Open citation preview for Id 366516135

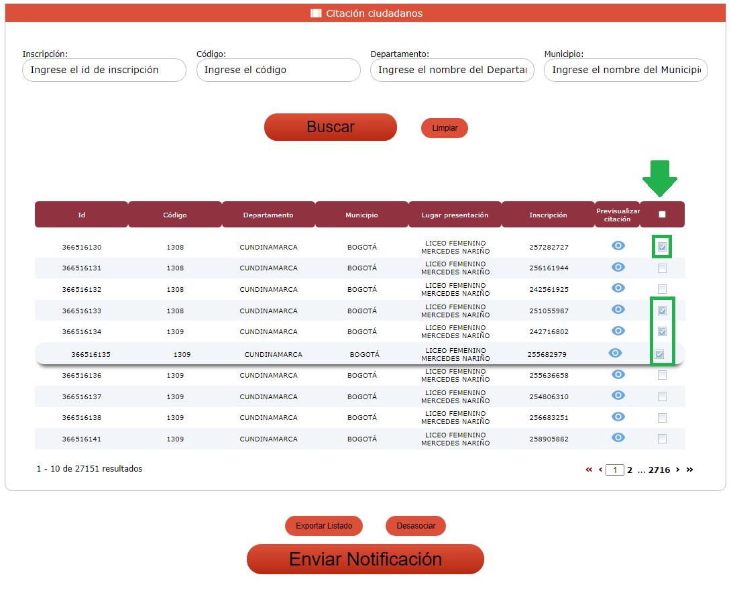point(615,354)
